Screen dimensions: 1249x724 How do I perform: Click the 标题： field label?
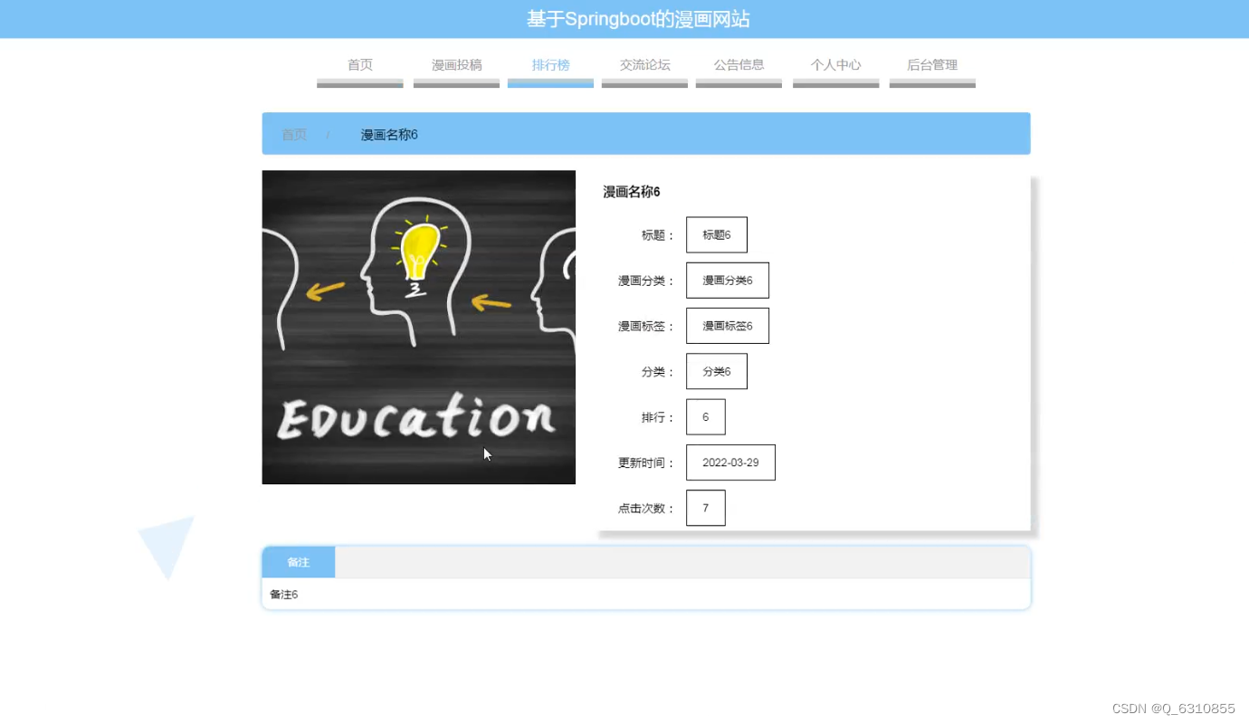tap(659, 235)
